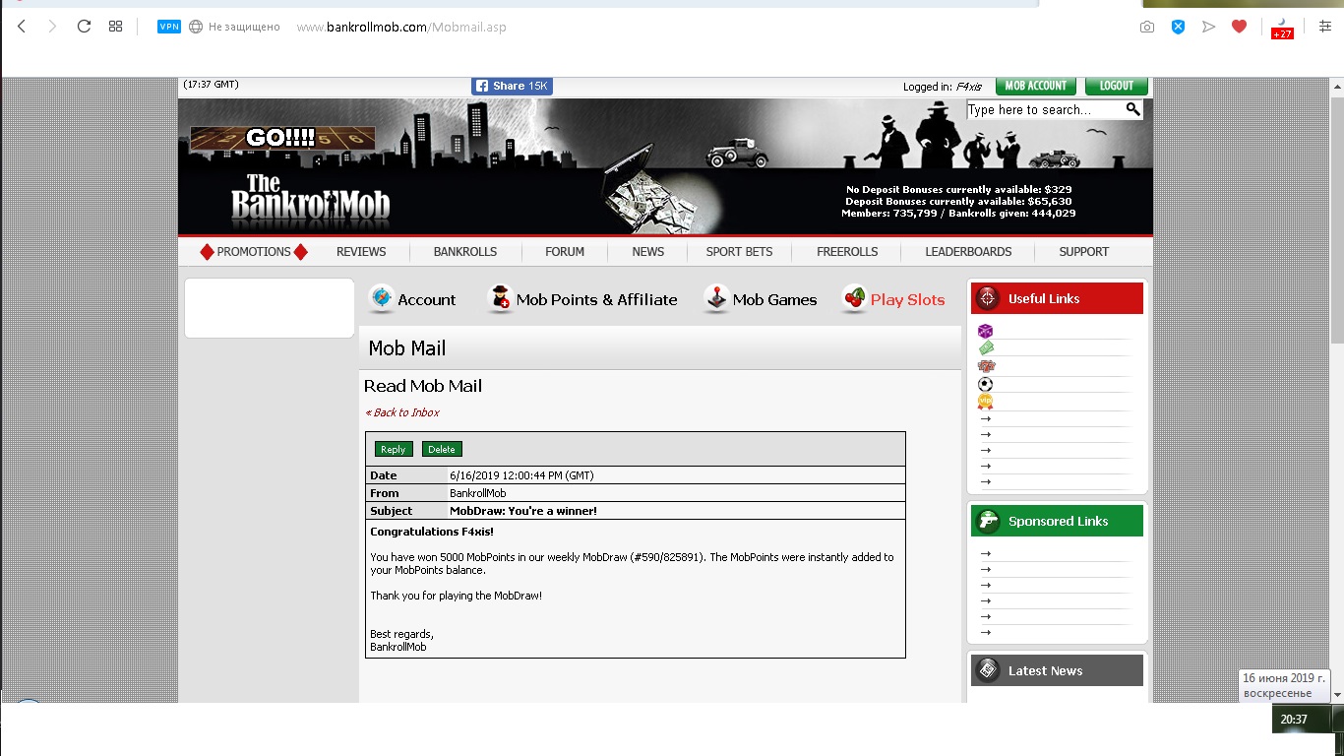1344x756 pixels.
Task: Click the GO!!!! roulette banner
Action: (x=283, y=138)
